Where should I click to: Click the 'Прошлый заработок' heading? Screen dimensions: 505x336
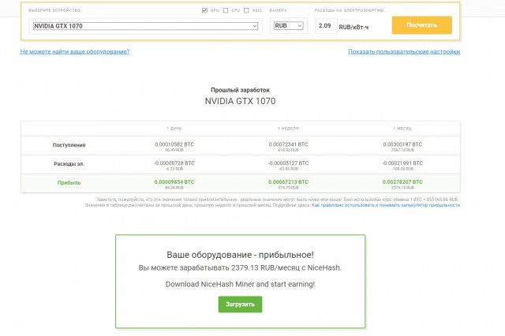click(x=240, y=90)
